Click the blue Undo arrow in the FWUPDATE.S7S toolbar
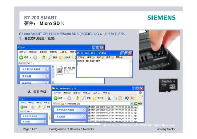This screenshot has height=139, width=197. pos(127,98)
